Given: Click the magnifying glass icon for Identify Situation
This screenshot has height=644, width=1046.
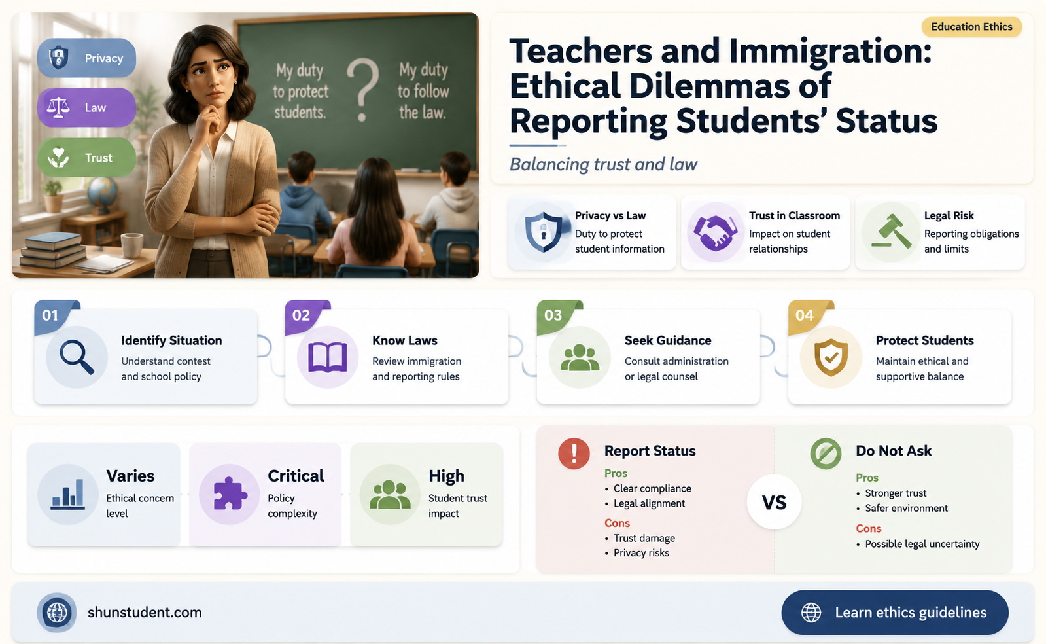Looking at the screenshot, I should coord(77,357).
